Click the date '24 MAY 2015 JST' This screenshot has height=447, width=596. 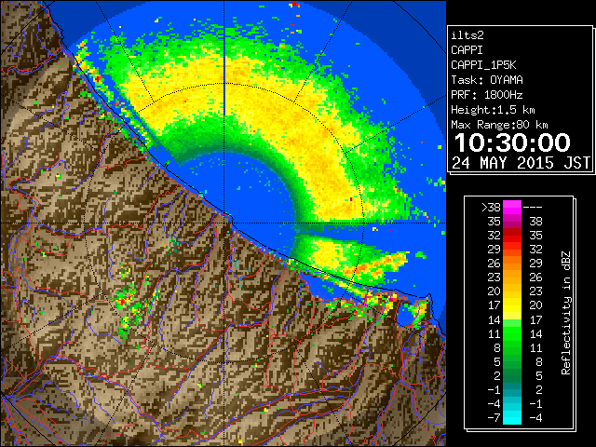(521, 163)
